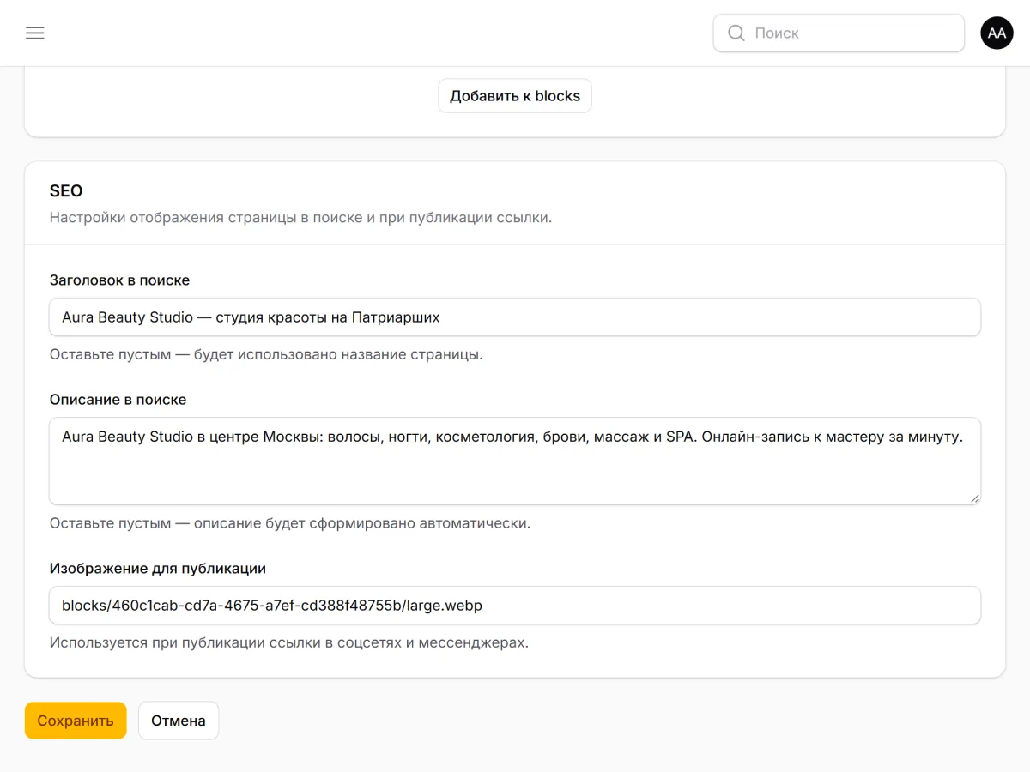Click the Описание в поиске label
The height and width of the screenshot is (772, 1030).
(x=118, y=400)
